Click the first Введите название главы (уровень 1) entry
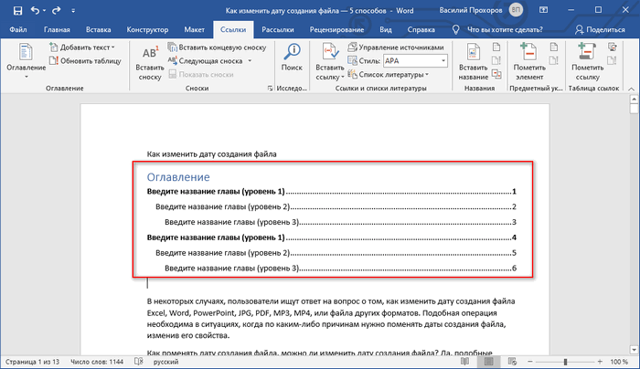 coord(331,191)
